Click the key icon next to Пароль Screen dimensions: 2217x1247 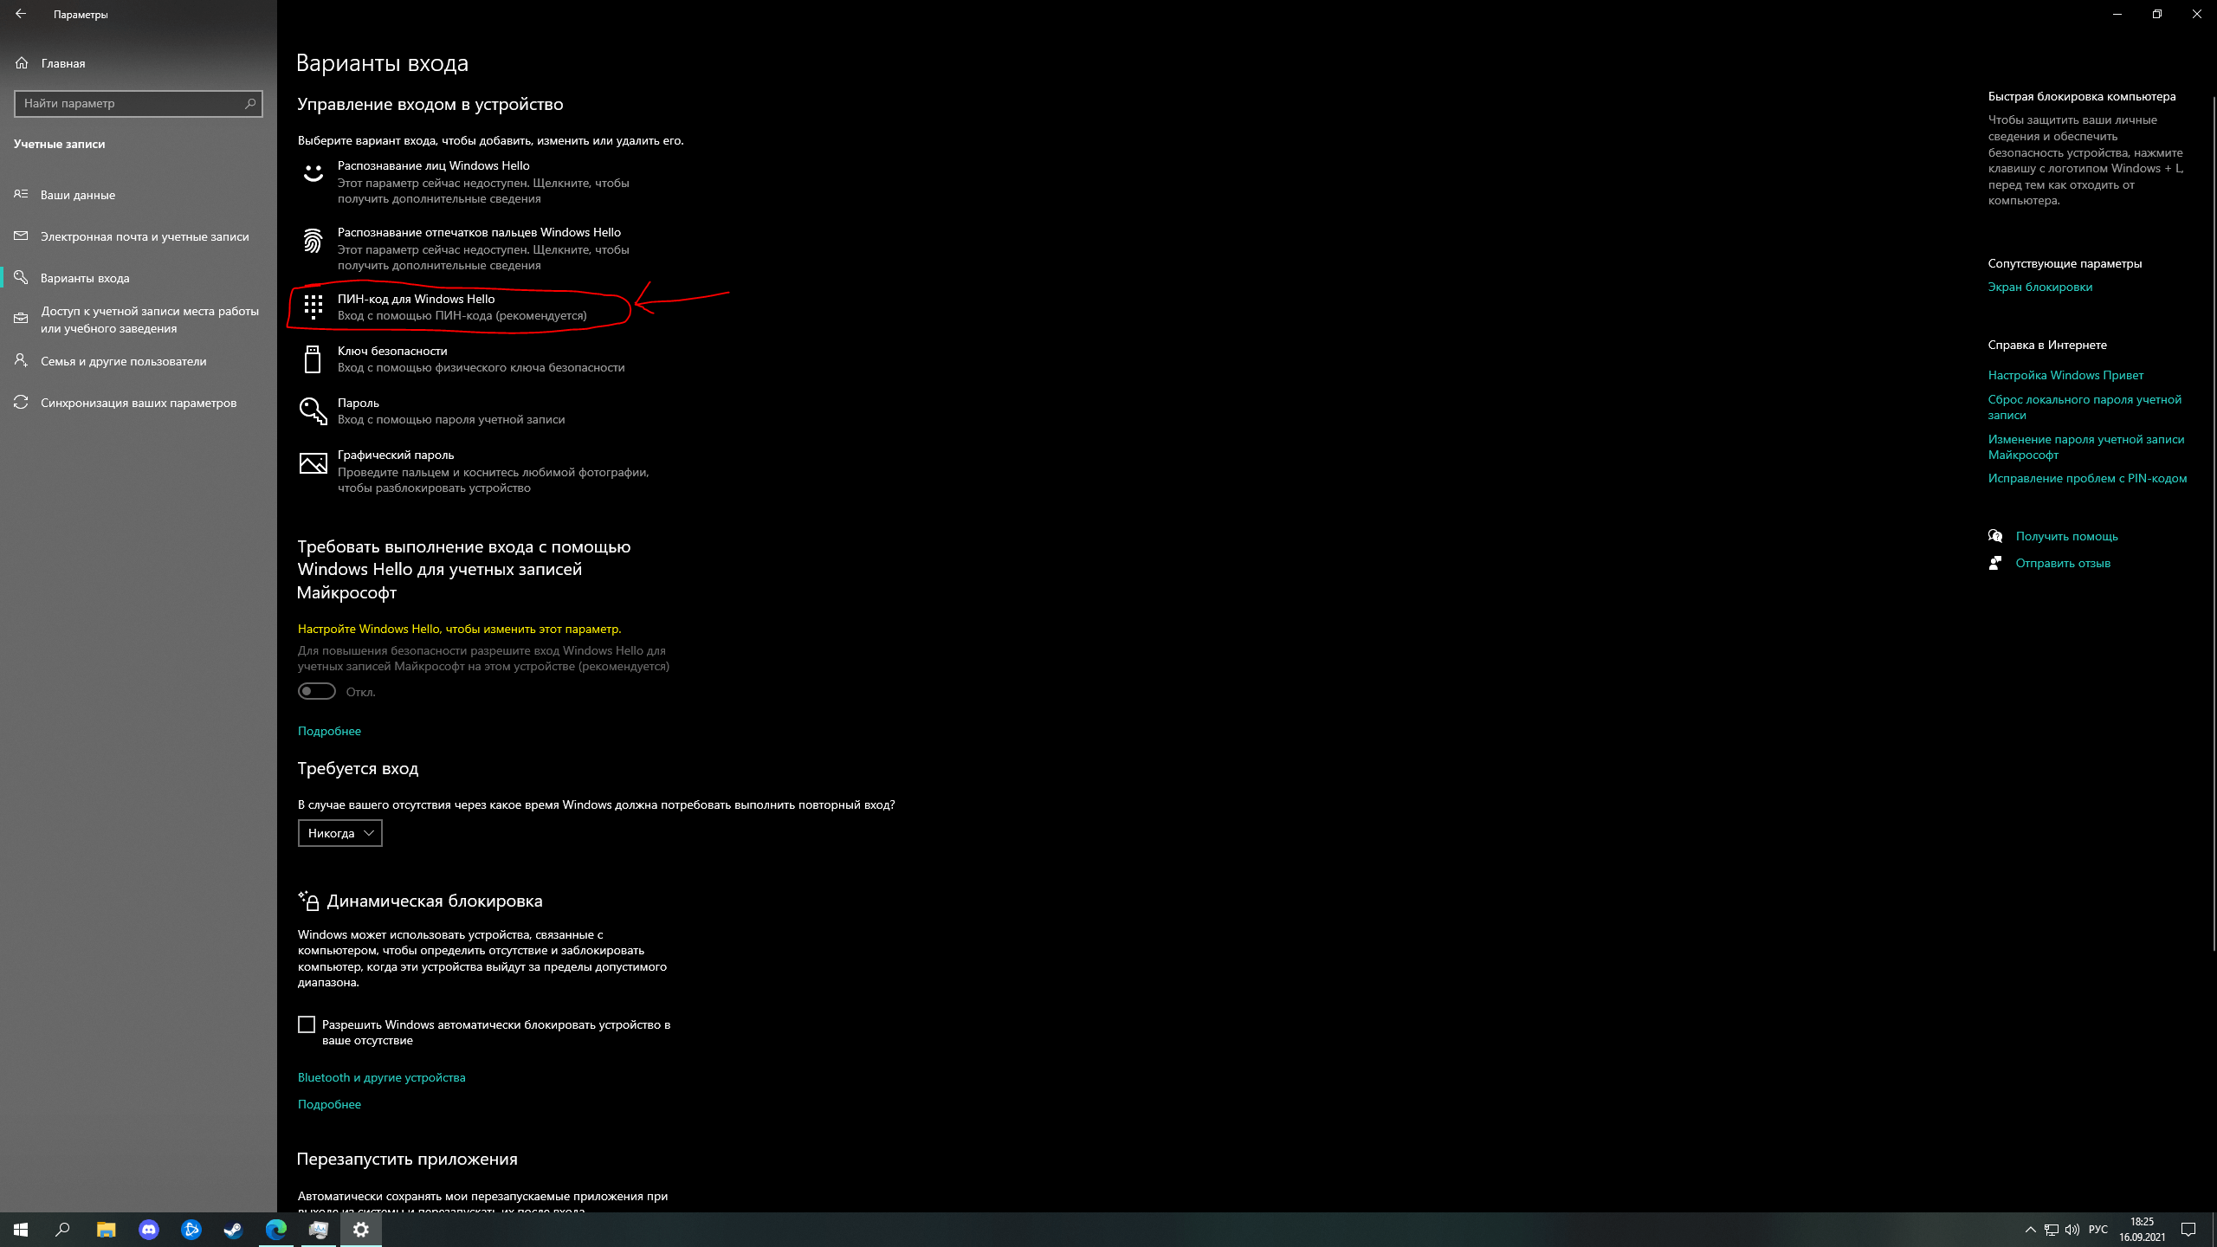pos(313,411)
